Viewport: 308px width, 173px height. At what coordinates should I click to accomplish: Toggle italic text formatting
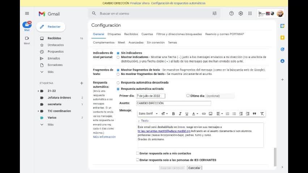point(180,114)
